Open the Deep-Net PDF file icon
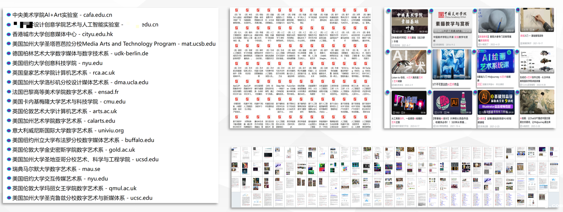This screenshot has height=212, width=563. (x=280, y=81)
